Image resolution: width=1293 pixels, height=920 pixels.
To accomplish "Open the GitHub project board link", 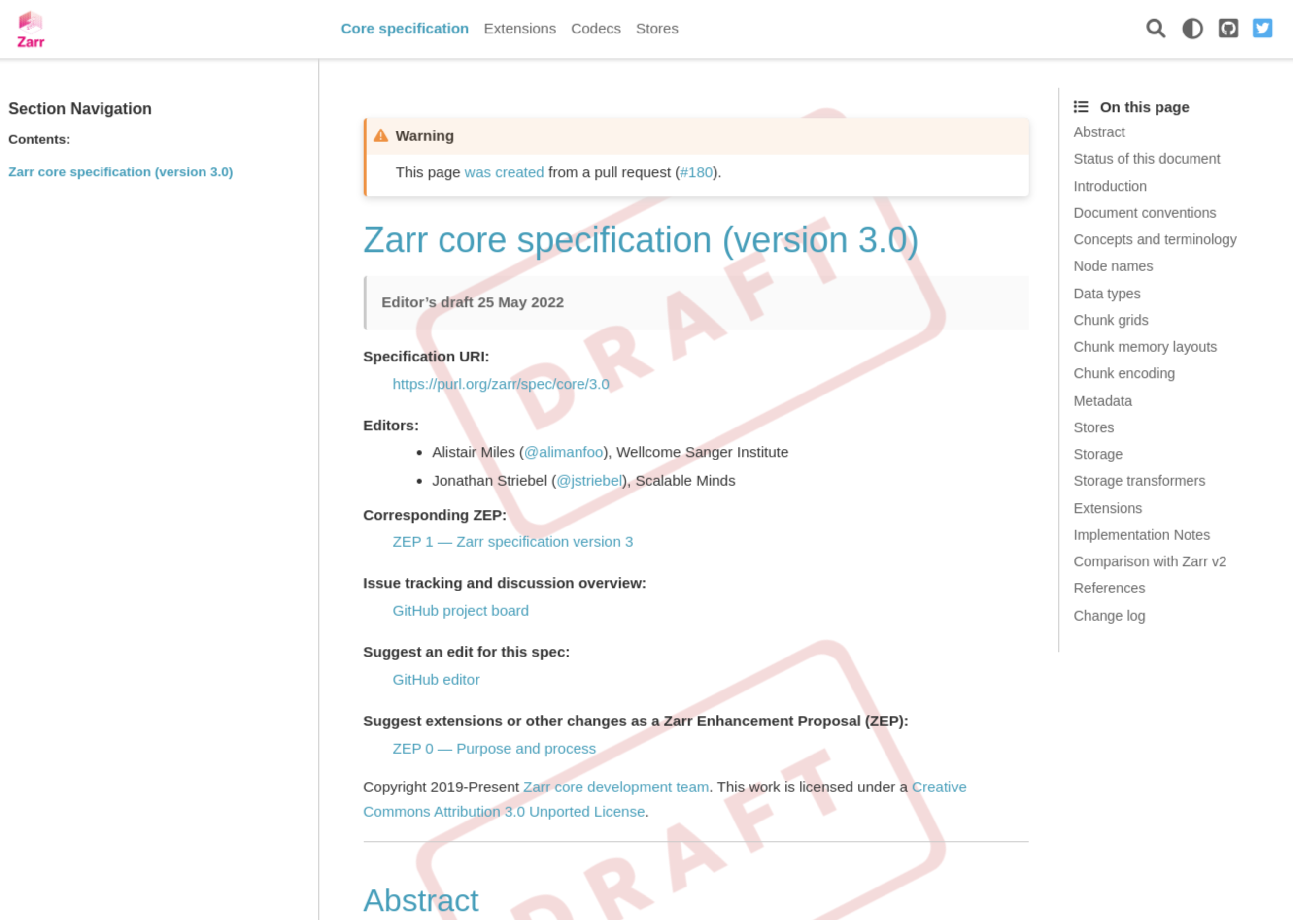I will tap(460, 611).
